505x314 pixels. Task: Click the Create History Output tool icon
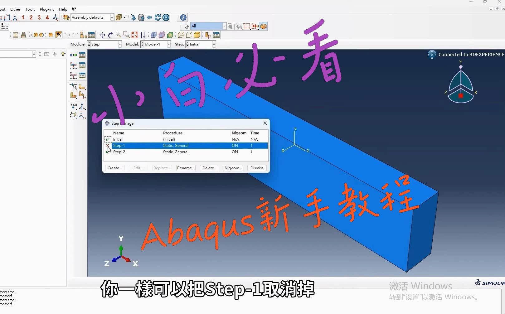[73, 75]
